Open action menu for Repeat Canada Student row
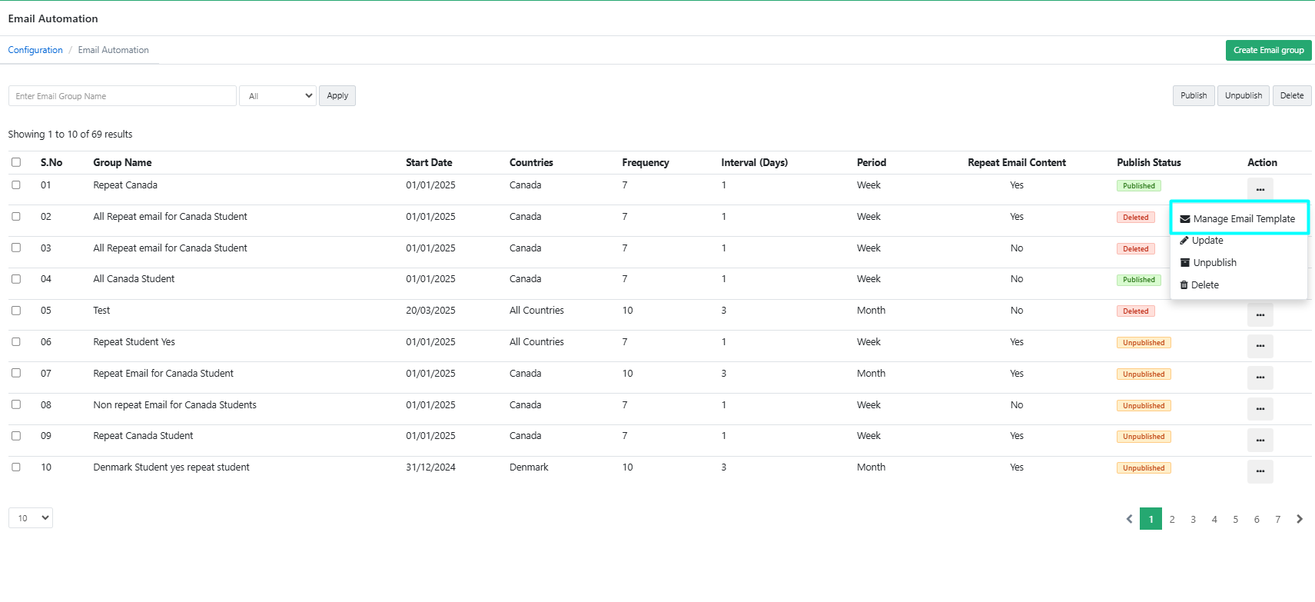Image resolution: width=1315 pixels, height=602 pixels. click(x=1260, y=440)
